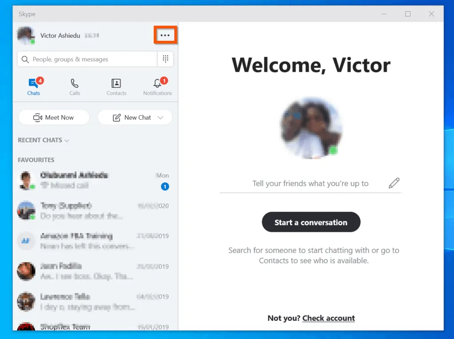Viewport: 454px width, 339px height.
Task: Start a Meet Now video meeting
Action: click(54, 117)
